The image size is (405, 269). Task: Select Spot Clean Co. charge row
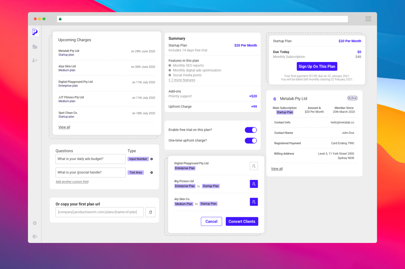tap(106, 115)
